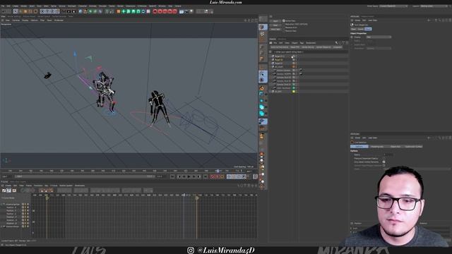
Task: Click the play forward button
Action: coord(189,176)
